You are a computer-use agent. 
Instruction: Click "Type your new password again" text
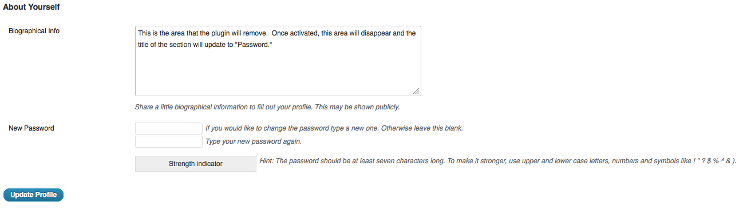(x=254, y=141)
